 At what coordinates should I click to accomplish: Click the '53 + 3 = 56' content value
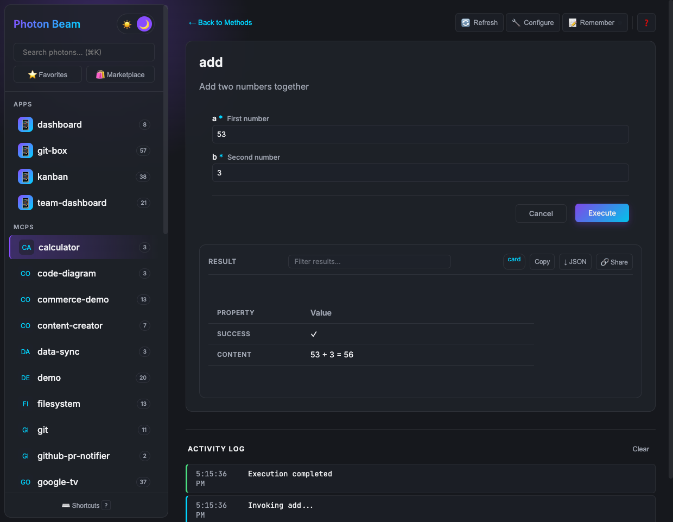(x=332, y=355)
